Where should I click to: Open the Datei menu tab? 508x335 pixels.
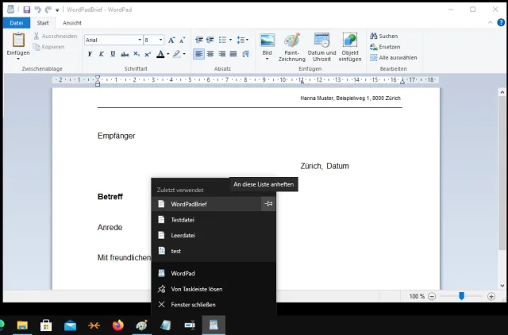[16, 23]
